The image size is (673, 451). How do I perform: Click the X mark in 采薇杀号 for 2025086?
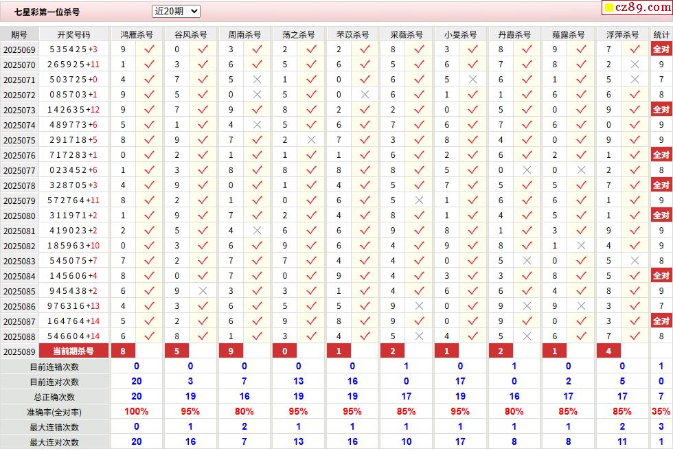coord(420,306)
